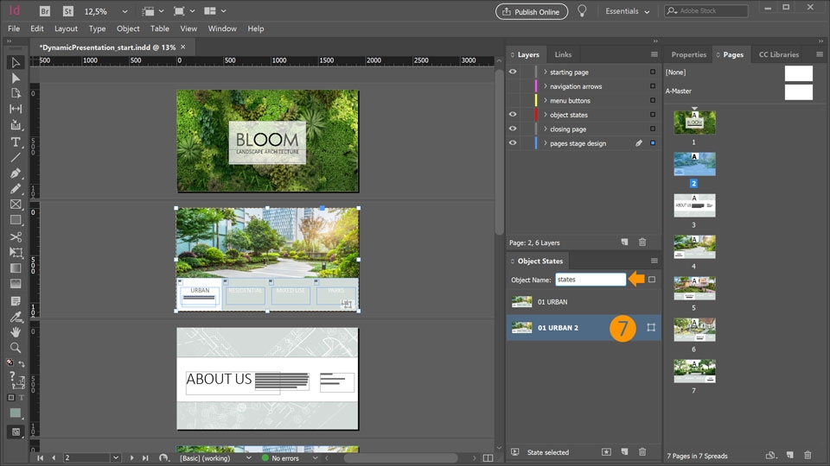
Task: Expand the navigation arrows layer
Action: 546,86
